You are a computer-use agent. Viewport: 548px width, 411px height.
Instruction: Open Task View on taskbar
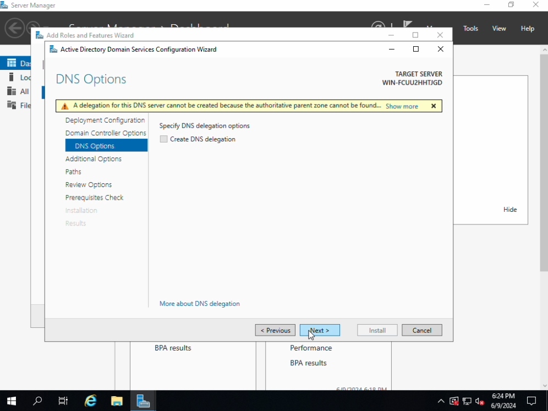63,401
